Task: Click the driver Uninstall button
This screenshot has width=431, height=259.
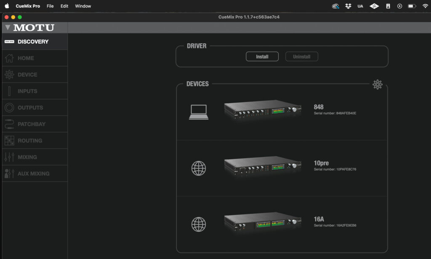Action: pyautogui.click(x=301, y=56)
